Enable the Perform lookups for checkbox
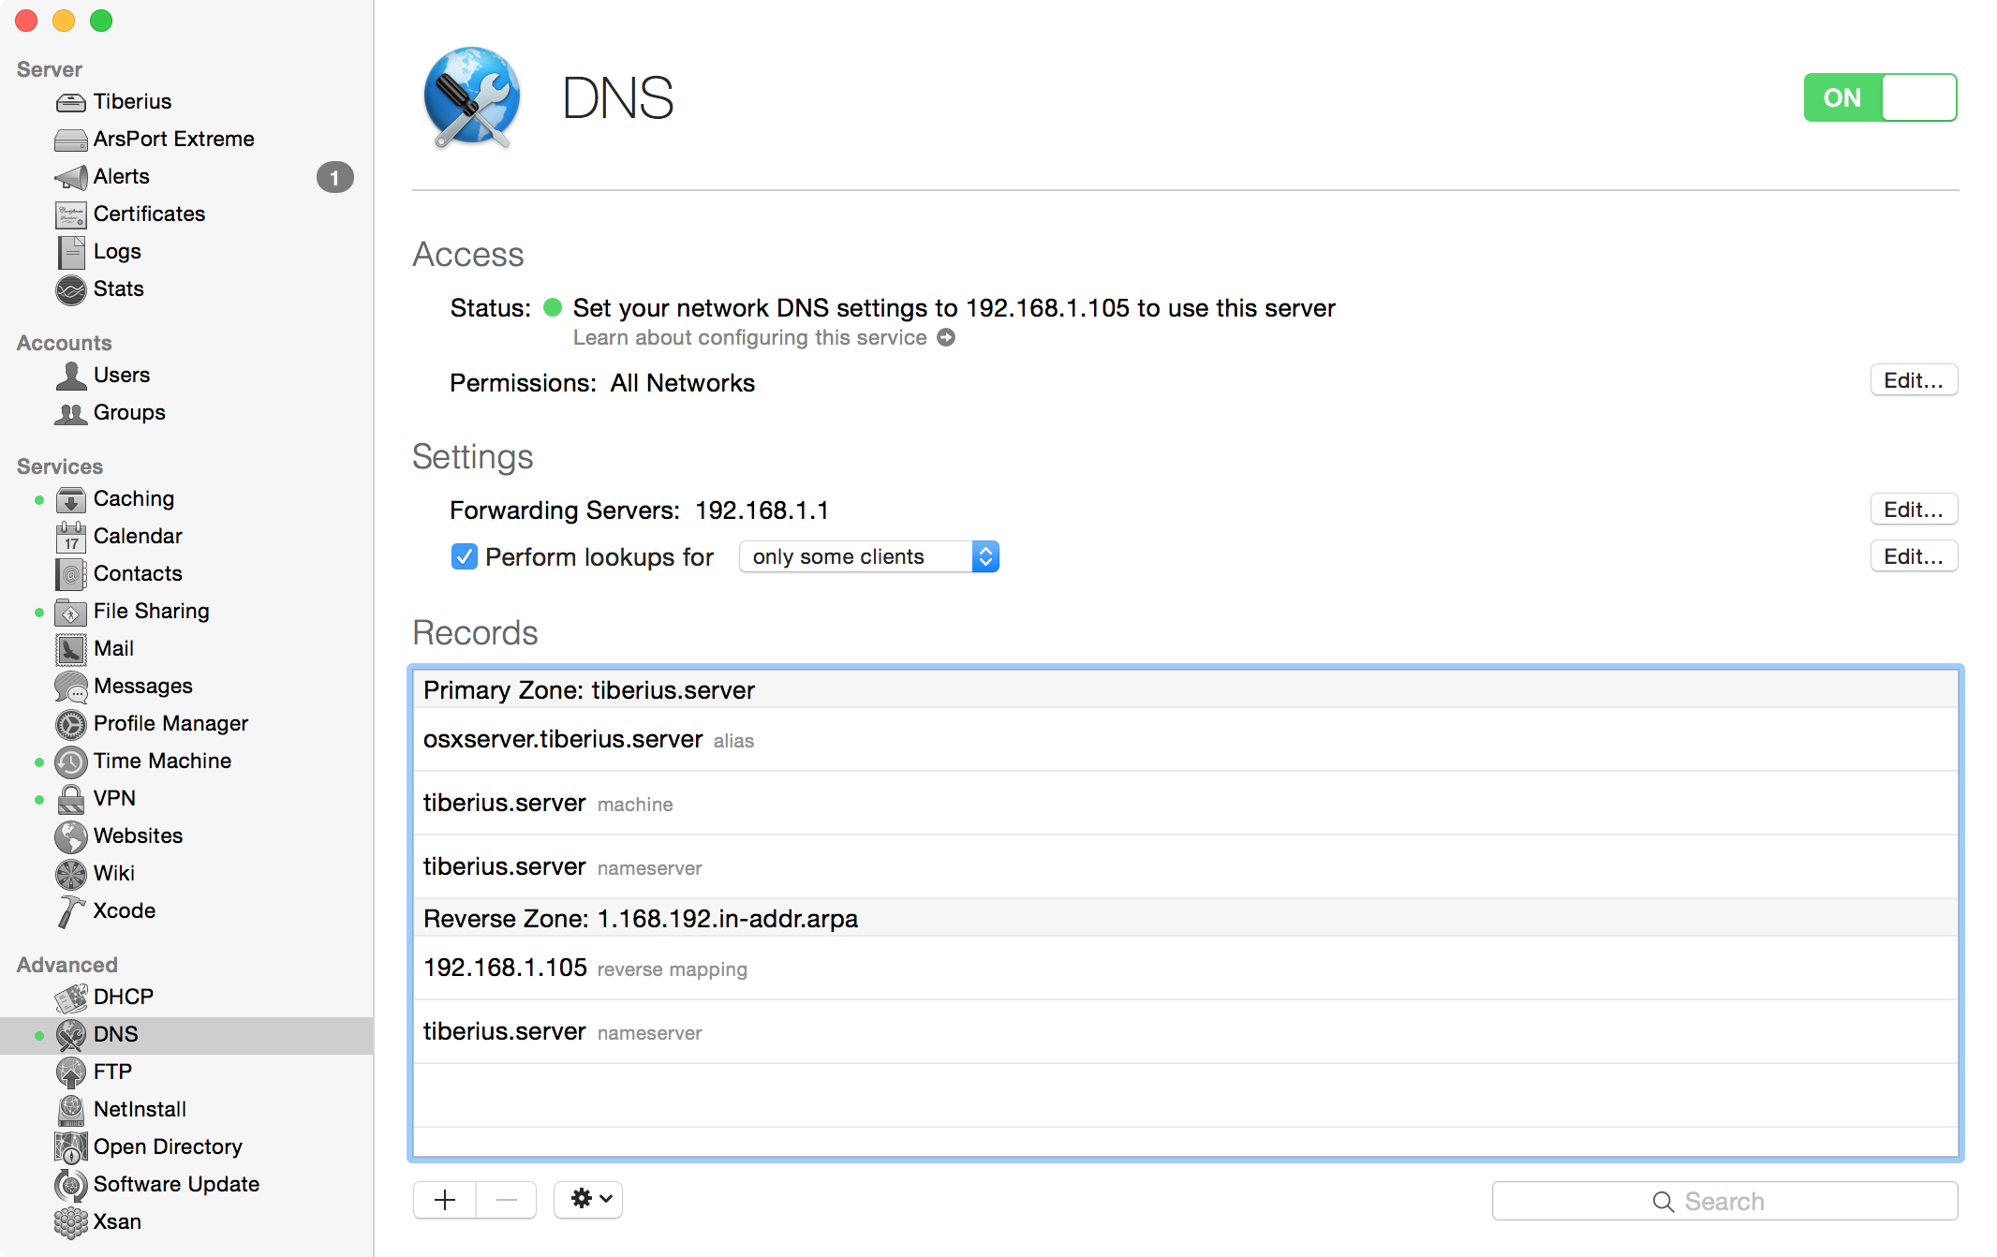The image size is (1997, 1257). (x=465, y=556)
